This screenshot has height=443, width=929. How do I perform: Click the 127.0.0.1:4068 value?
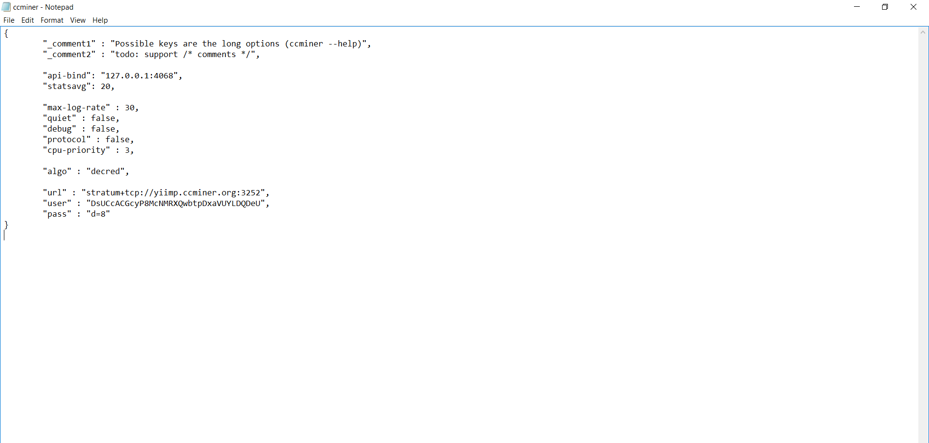[x=139, y=76]
